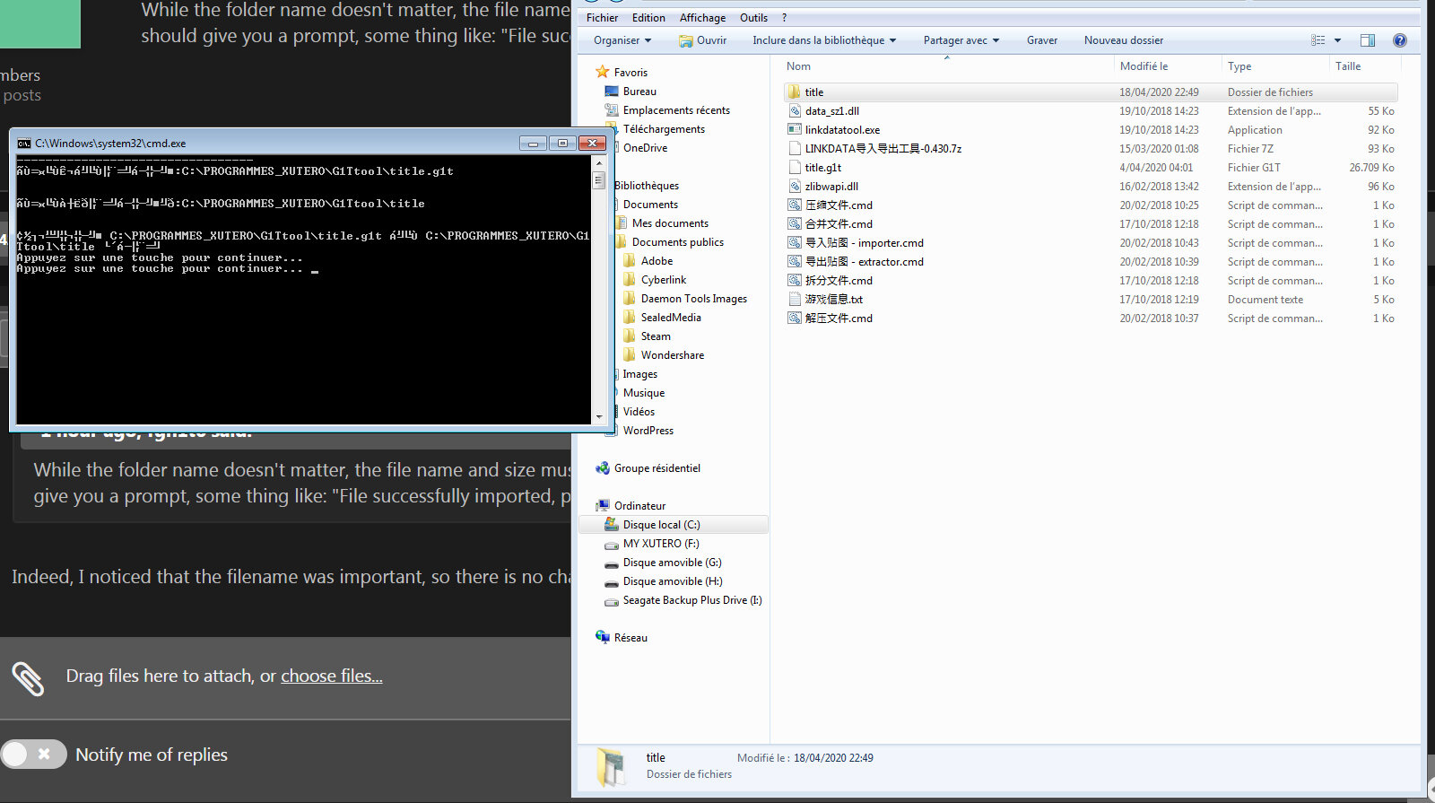Select the Adobe folder in tree
The width and height of the screenshot is (1435, 803).
(x=657, y=261)
